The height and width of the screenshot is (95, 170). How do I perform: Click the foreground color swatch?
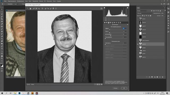1,65
